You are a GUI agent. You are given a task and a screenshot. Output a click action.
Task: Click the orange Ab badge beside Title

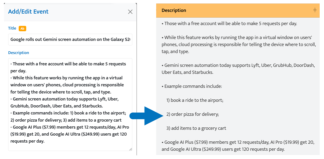tap(22, 29)
